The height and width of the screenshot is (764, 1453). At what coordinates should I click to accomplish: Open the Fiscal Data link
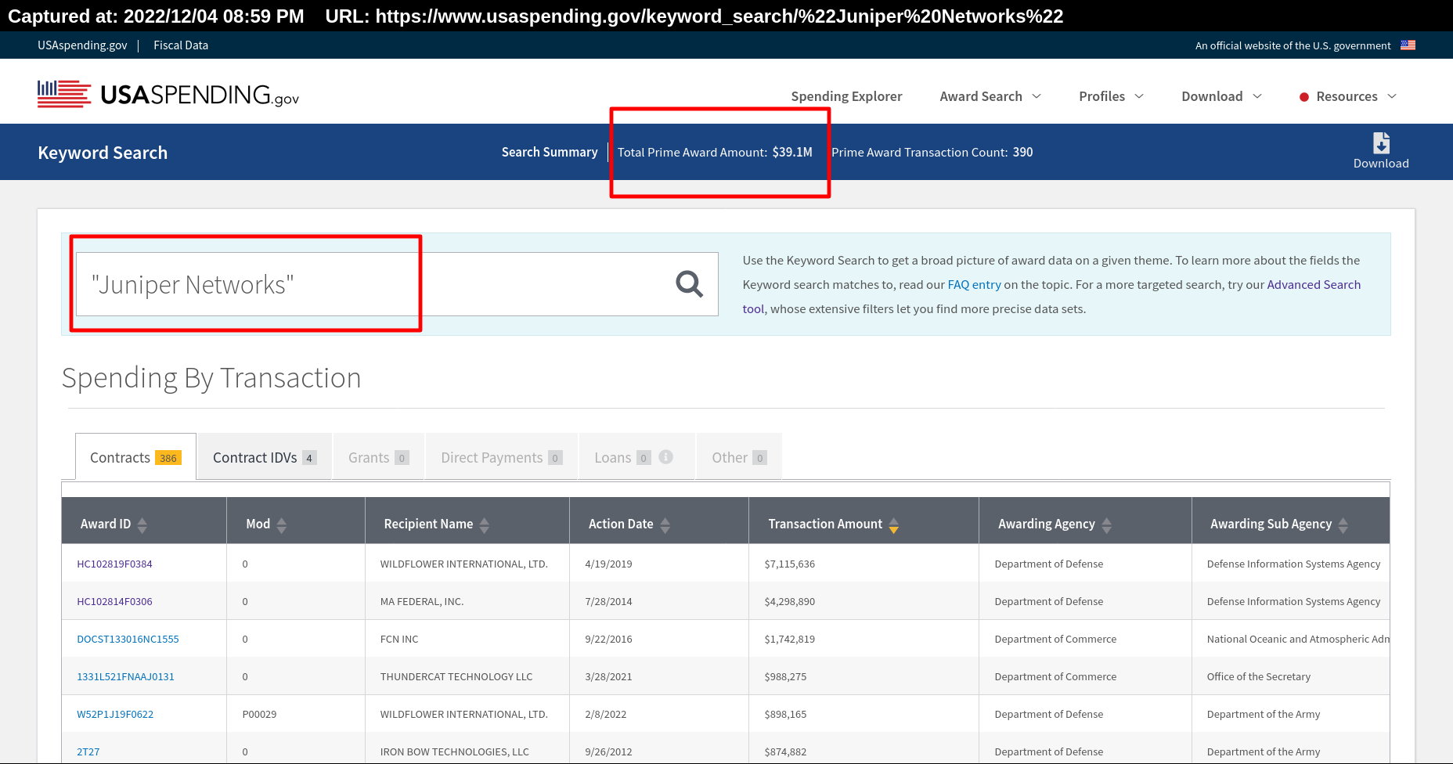point(181,45)
